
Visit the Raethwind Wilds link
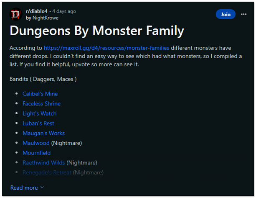tap(43, 162)
